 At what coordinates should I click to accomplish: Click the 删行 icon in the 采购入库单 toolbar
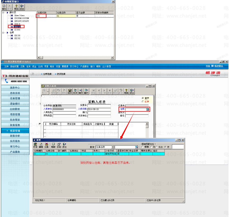[86, 91]
